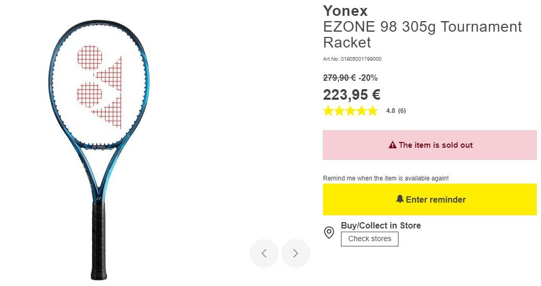
Task: Click the -20% discount label
Action: pyautogui.click(x=368, y=78)
